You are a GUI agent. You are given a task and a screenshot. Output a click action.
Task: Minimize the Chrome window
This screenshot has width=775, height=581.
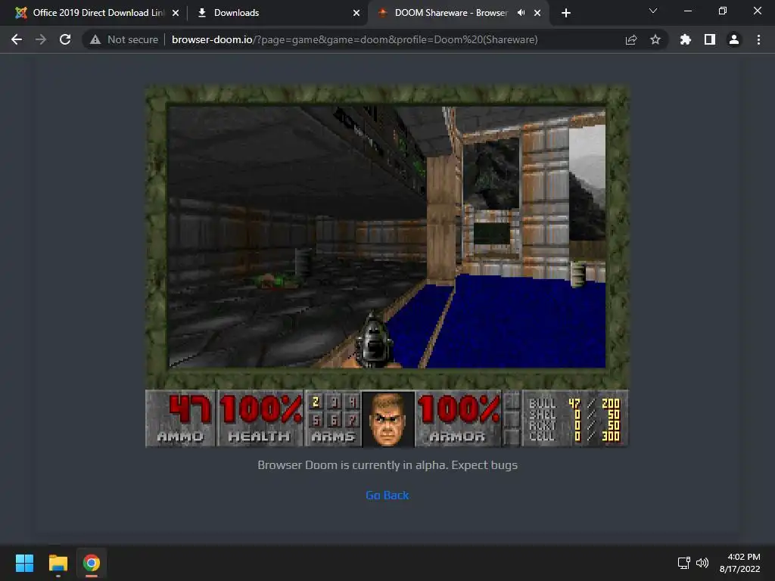click(x=687, y=11)
